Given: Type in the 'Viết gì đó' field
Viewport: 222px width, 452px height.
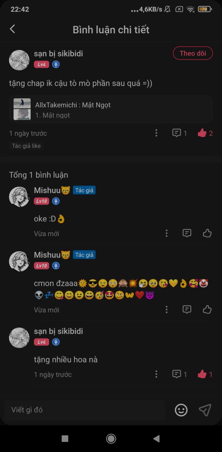Looking at the screenshot, I should (x=85, y=410).
